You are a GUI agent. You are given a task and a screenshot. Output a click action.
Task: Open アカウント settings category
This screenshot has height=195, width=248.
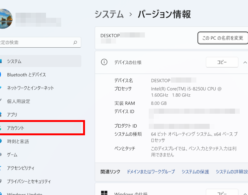pyautogui.click(x=41, y=128)
